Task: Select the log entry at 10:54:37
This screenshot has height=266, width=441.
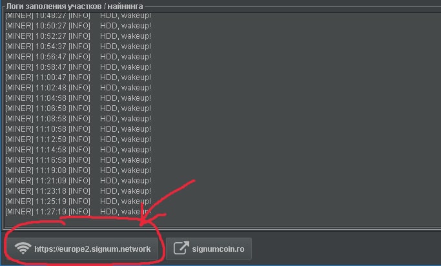Action: pos(78,46)
